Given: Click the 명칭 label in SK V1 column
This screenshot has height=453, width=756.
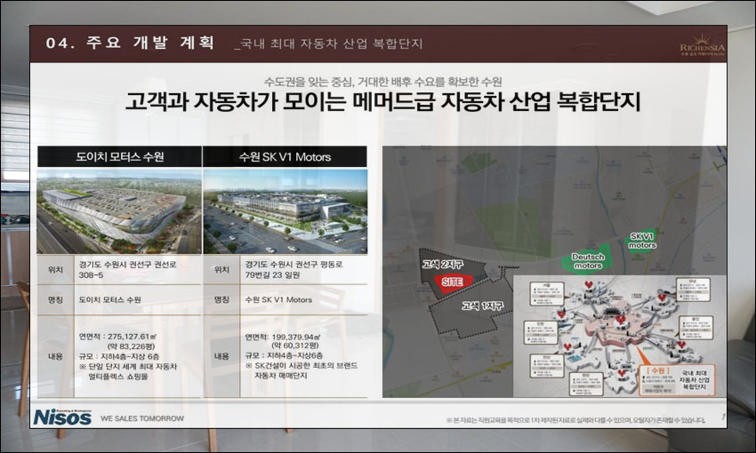Looking at the screenshot, I should (x=221, y=299).
